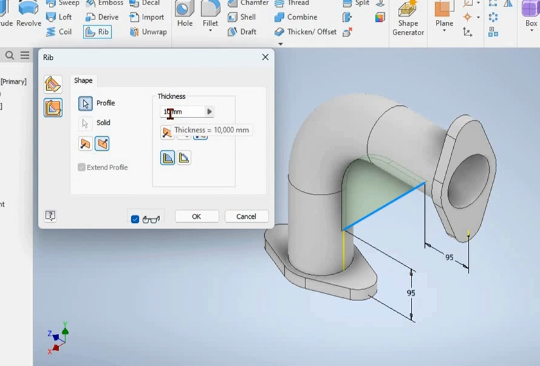Click the first rib direction flip icon

click(x=85, y=144)
